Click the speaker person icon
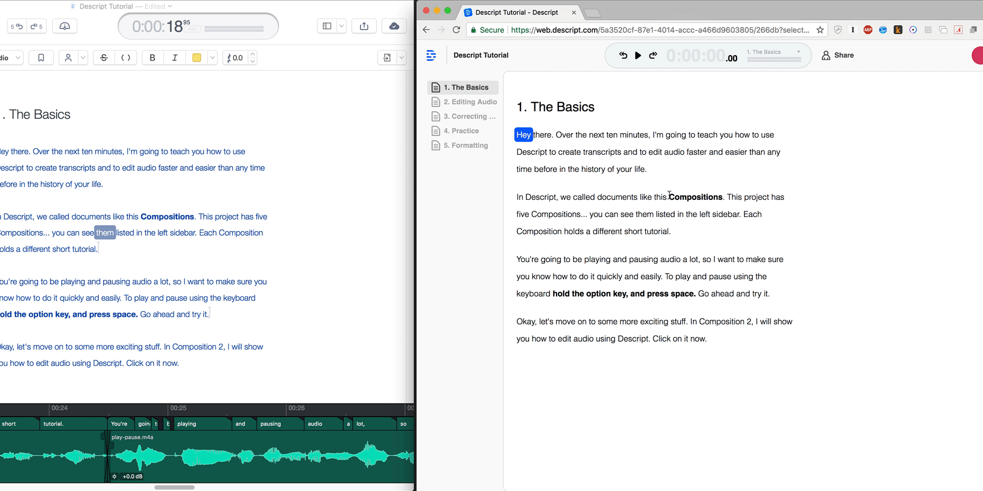The width and height of the screenshot is (983, 491). click(x=68, y=57)
